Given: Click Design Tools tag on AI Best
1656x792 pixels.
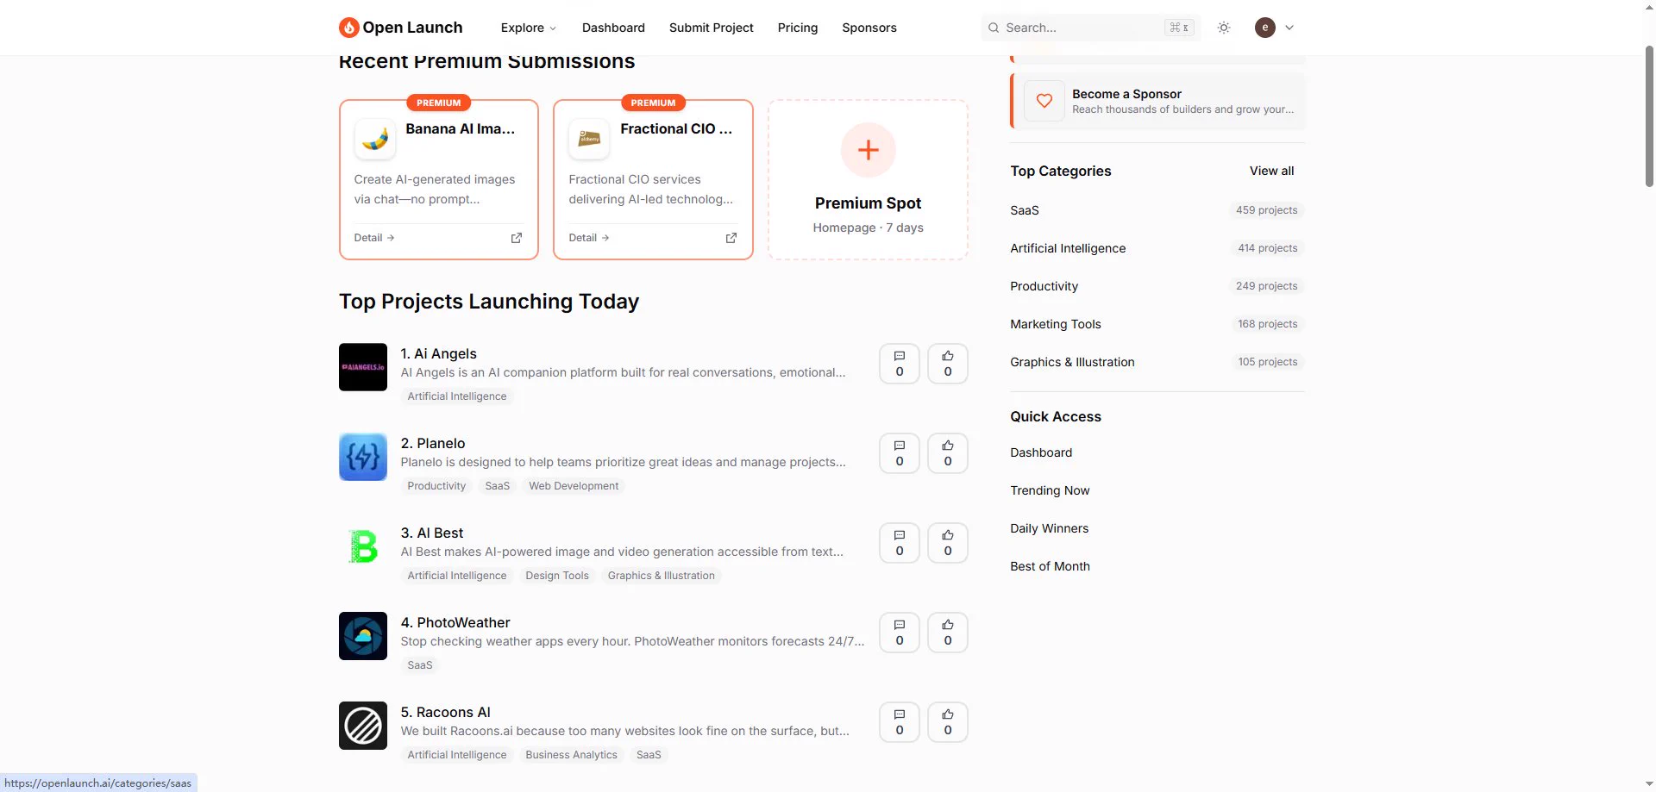Looking at the screenshot, I should [x=557, y=576].
